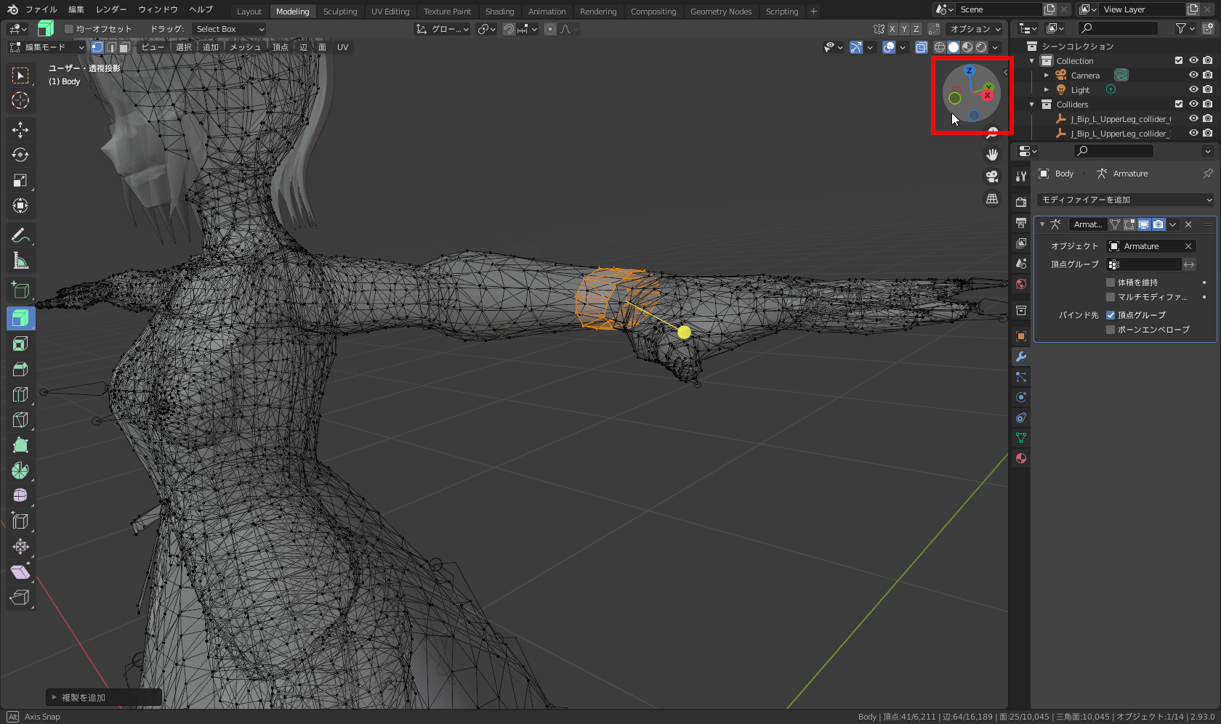Viewport: 1221px width, 724px height.
Task: Click the Z axis on navigation gizmo
Action: (969, 71)
